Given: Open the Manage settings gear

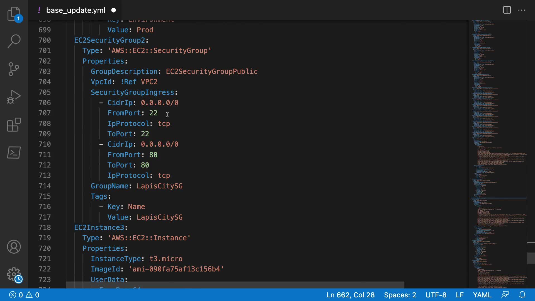Looking at the screenshot, I should [x=14, y=275].
